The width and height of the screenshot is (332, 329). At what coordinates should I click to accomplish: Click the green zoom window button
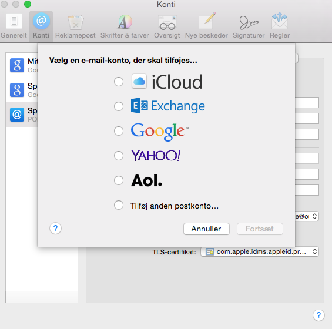(28, 4)
